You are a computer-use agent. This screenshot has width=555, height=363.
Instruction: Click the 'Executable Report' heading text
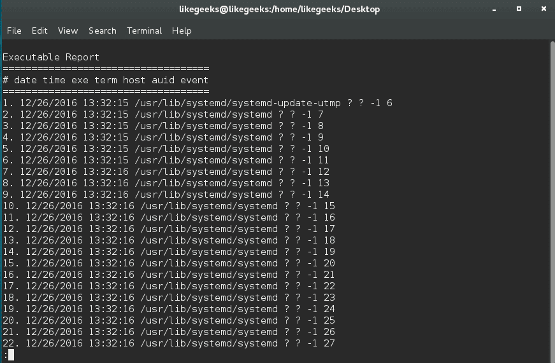pyautogui.click(x=51, y=57)
